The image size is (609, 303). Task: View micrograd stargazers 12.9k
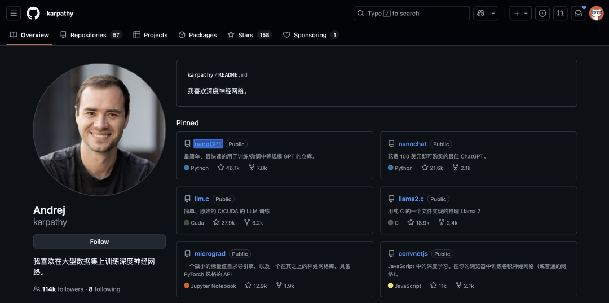coord(256,286)
